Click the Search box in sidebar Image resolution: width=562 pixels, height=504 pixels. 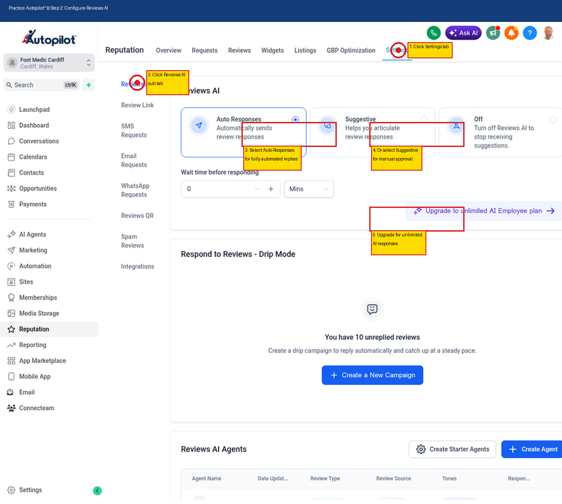[42, 85]
